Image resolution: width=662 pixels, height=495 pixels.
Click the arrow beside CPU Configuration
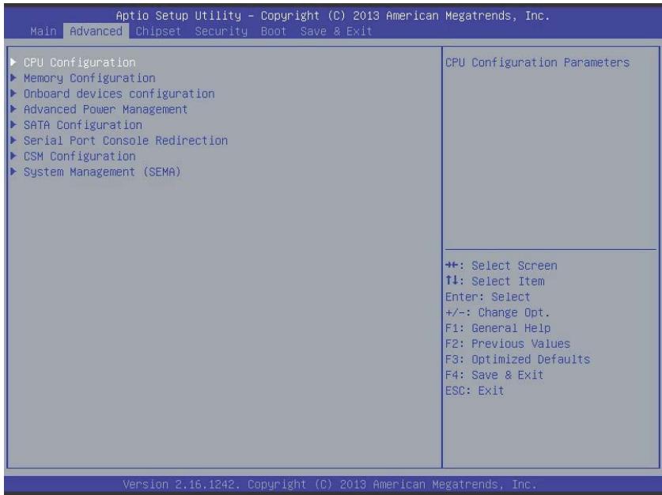(13, 62)
